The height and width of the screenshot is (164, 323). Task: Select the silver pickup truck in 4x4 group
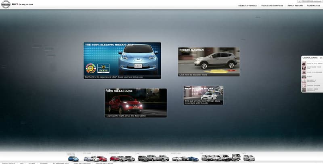point(164,158)
